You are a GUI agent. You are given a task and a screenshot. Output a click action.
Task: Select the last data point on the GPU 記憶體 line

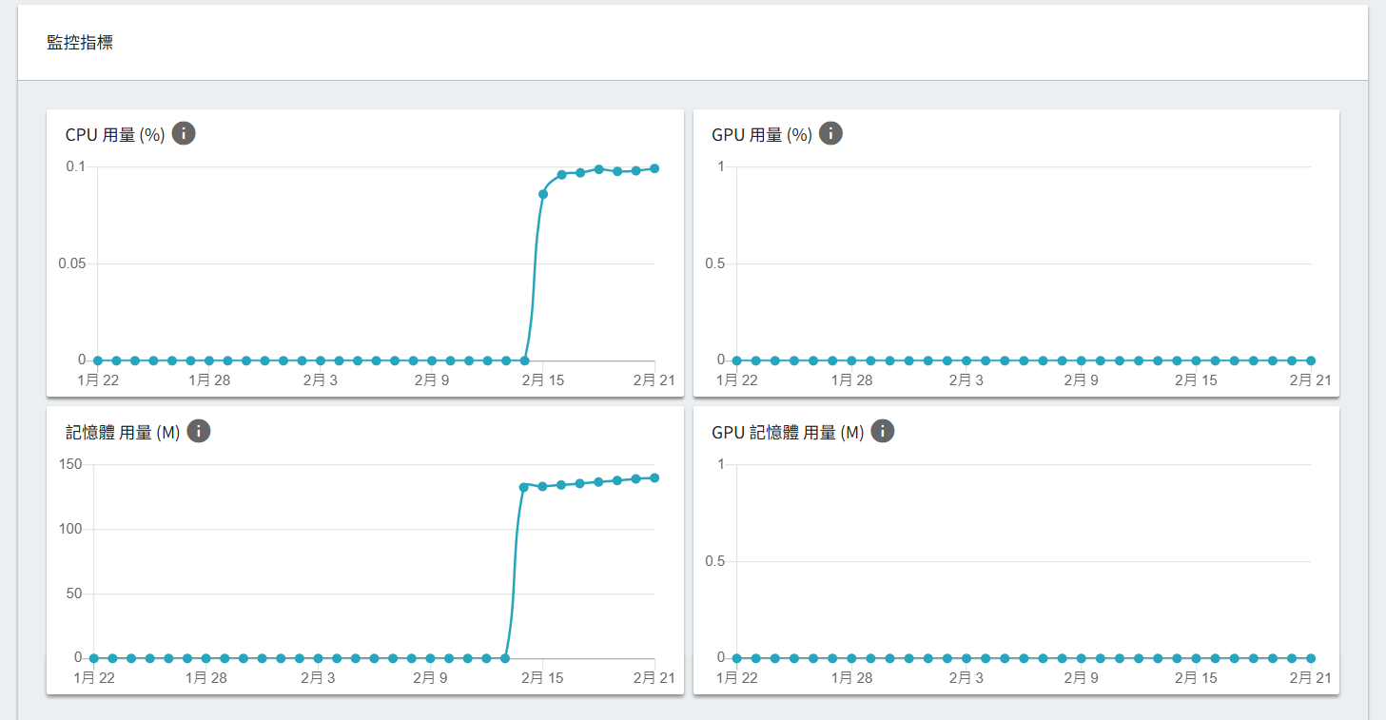[1311, 658]
